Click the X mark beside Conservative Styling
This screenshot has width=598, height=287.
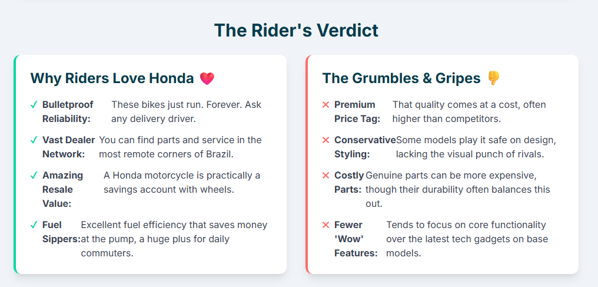click(326, 140)
